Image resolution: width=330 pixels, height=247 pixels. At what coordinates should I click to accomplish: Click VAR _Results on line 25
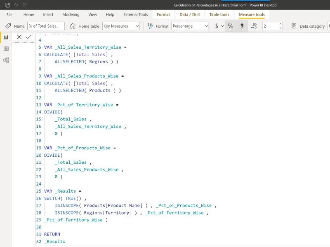[x=60, y=191]
